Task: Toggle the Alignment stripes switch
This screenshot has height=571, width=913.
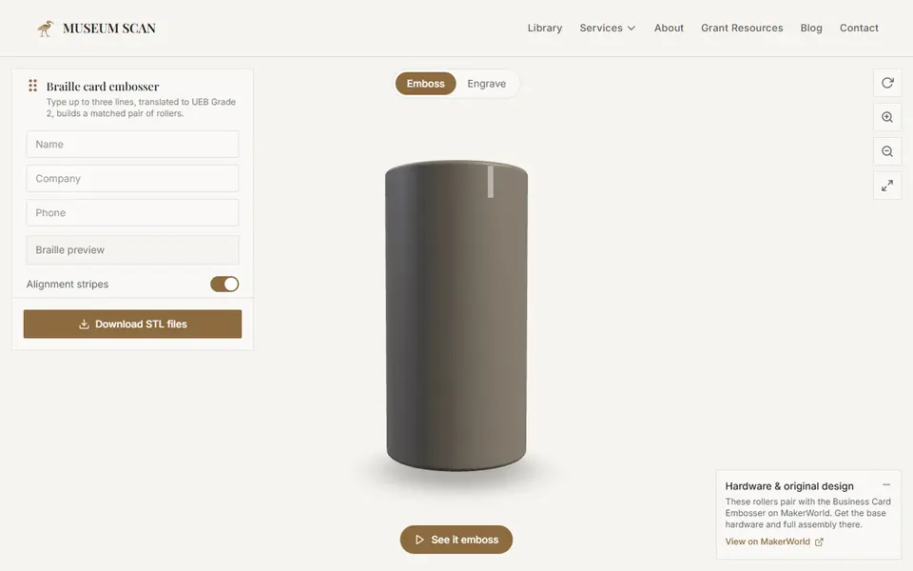Action: pos(224,284)
